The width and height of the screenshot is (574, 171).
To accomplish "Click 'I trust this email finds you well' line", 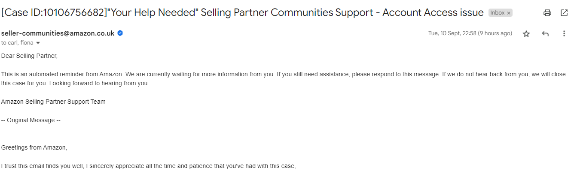I will point(149,166).
